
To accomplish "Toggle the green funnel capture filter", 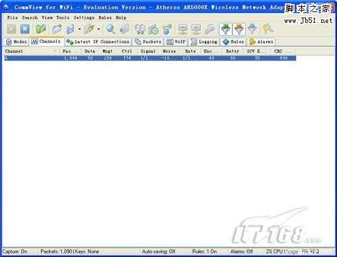I will 226,29.
